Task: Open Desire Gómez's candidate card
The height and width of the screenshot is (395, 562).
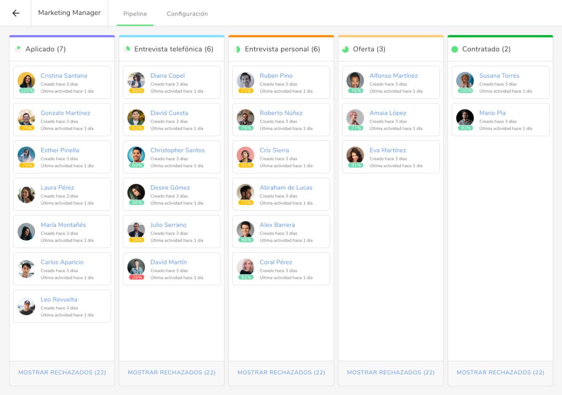Action: coord(171,194)
